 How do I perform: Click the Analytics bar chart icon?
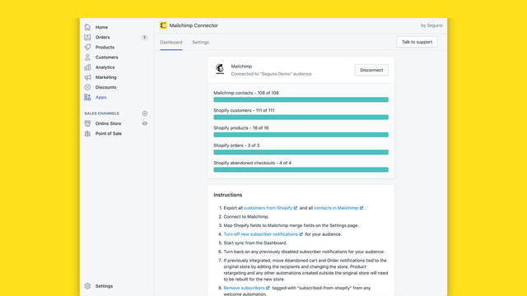(87, 67)
